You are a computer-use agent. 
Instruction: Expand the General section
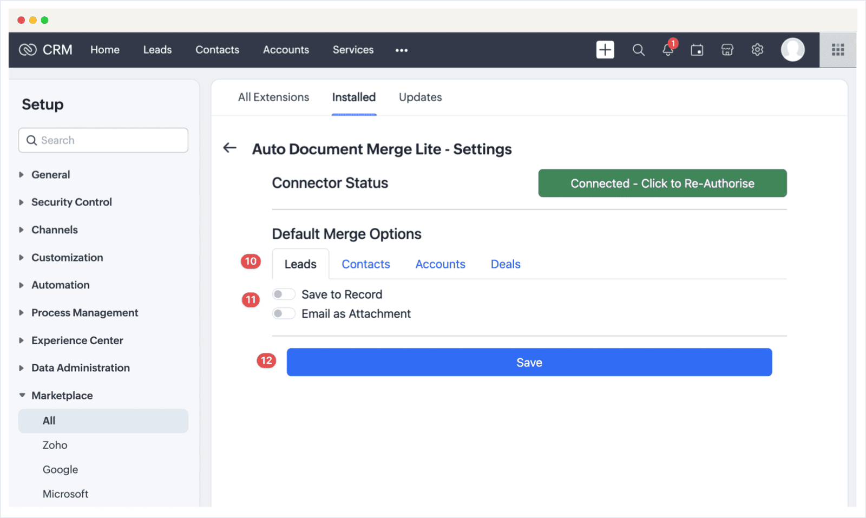(x=21, y=175)
